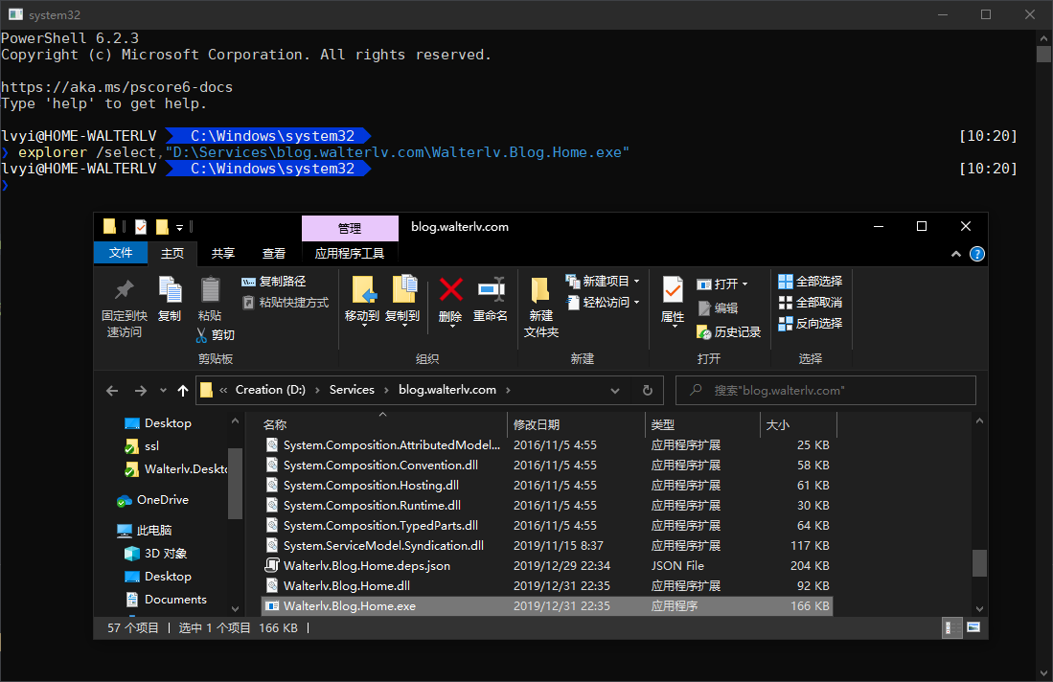Image resolution: width=1053 pixels, height=682 pixels.
Task: Open Properties (属性) from the ribbon
Action: (673, 290)
